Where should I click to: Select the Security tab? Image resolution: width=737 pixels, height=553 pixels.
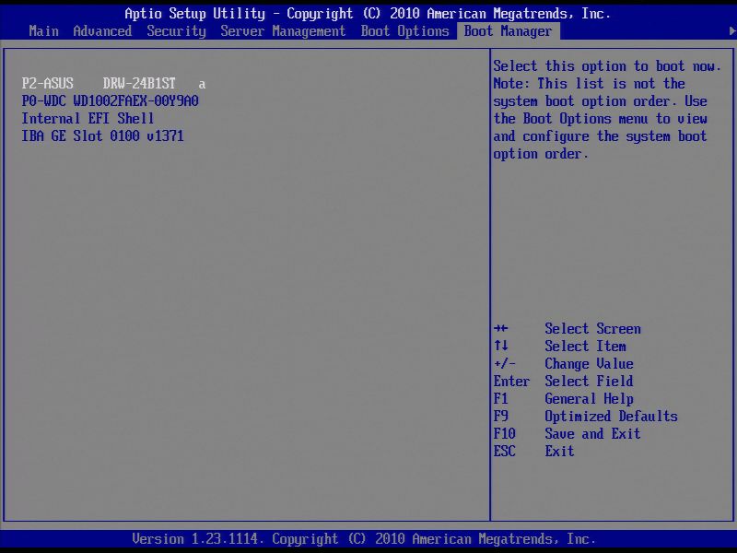176,30
